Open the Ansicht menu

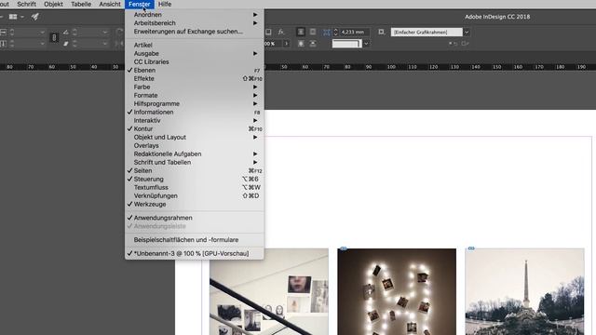(x=110, y=4)
